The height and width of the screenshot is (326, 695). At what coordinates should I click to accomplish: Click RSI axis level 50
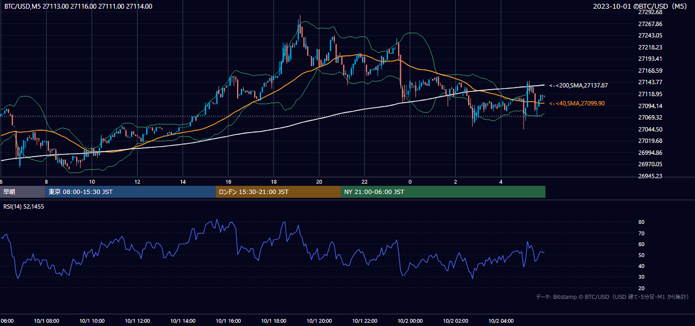(x=641, y=255)
